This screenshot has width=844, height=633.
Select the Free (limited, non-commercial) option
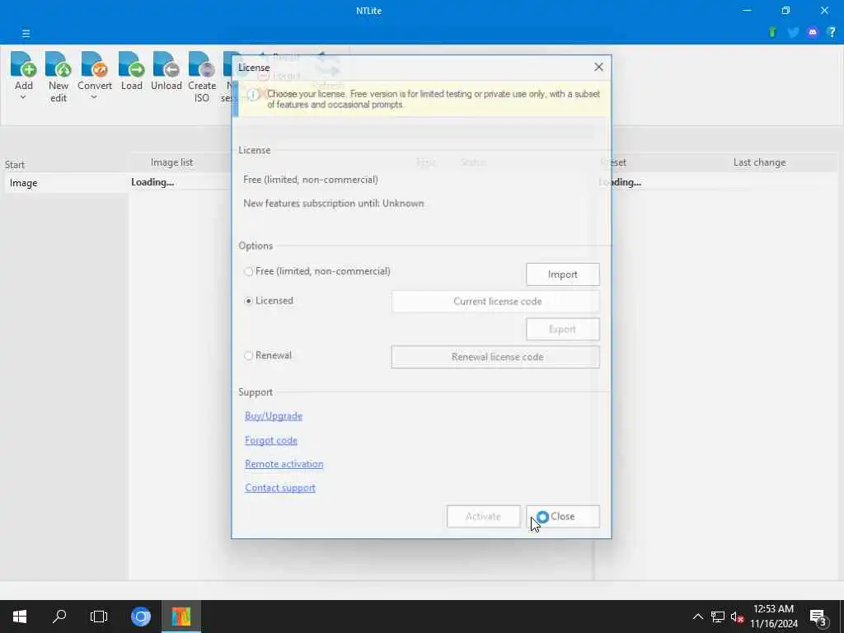pyautogui.click(x=317, y=271)
